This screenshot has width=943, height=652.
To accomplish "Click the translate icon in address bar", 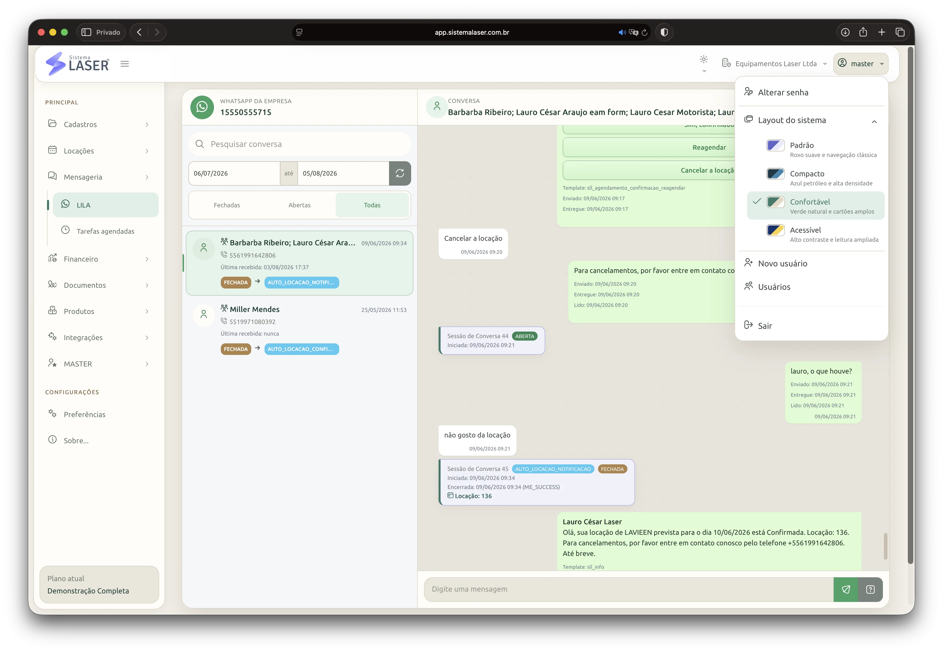I will click(x=633, y=32).
